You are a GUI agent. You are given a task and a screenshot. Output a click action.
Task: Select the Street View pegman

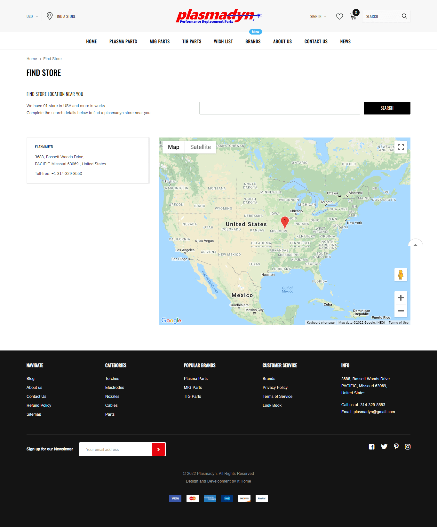401,275
